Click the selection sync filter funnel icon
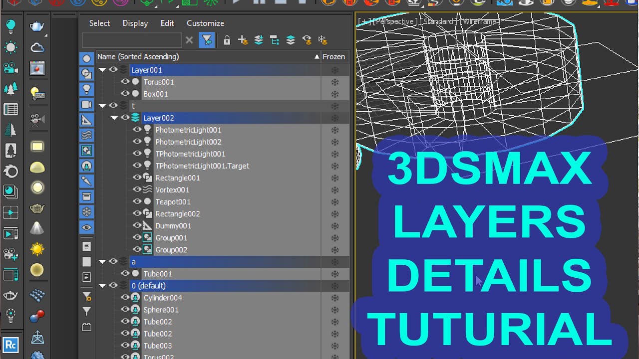639x359 pixels. [x=207, y=40]
